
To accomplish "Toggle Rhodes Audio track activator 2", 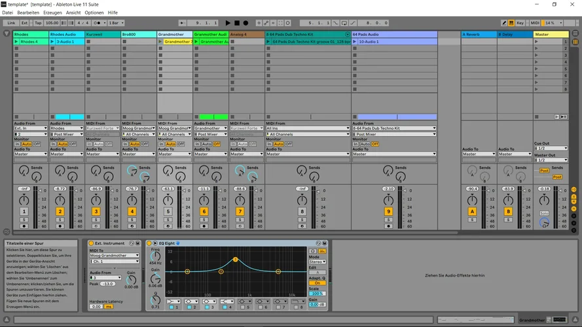I will click(60, 211).
